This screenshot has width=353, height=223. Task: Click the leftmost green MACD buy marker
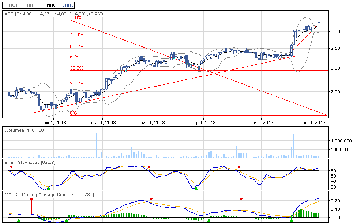click(19, 220)
